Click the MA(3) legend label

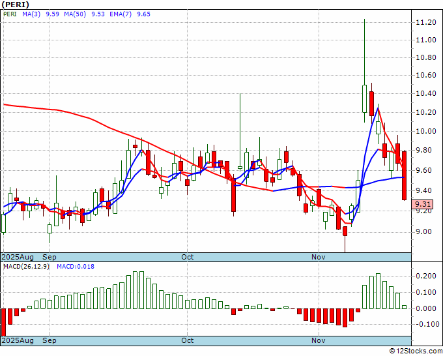(x=31, y=14)
